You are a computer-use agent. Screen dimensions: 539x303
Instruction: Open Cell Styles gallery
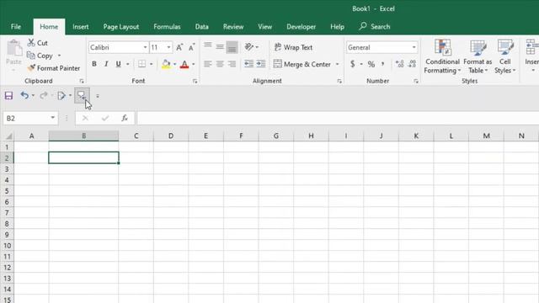point(505,56)
